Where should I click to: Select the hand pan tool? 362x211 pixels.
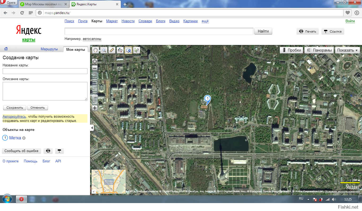95,50
